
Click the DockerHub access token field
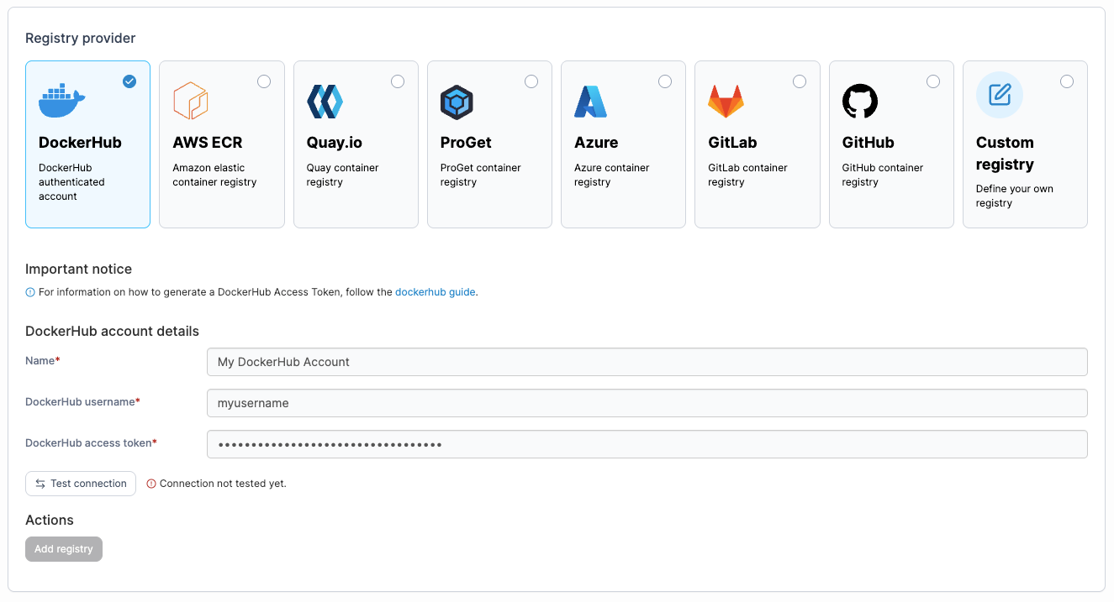click(x=647, y=444)
